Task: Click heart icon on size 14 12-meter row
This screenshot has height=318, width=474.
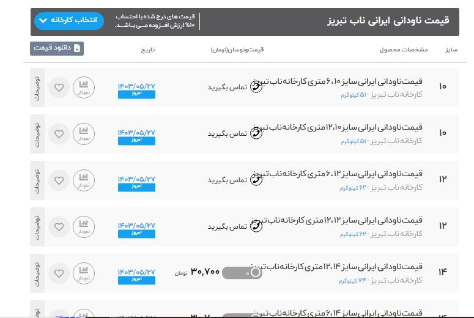Action: [x=59, y=273]
